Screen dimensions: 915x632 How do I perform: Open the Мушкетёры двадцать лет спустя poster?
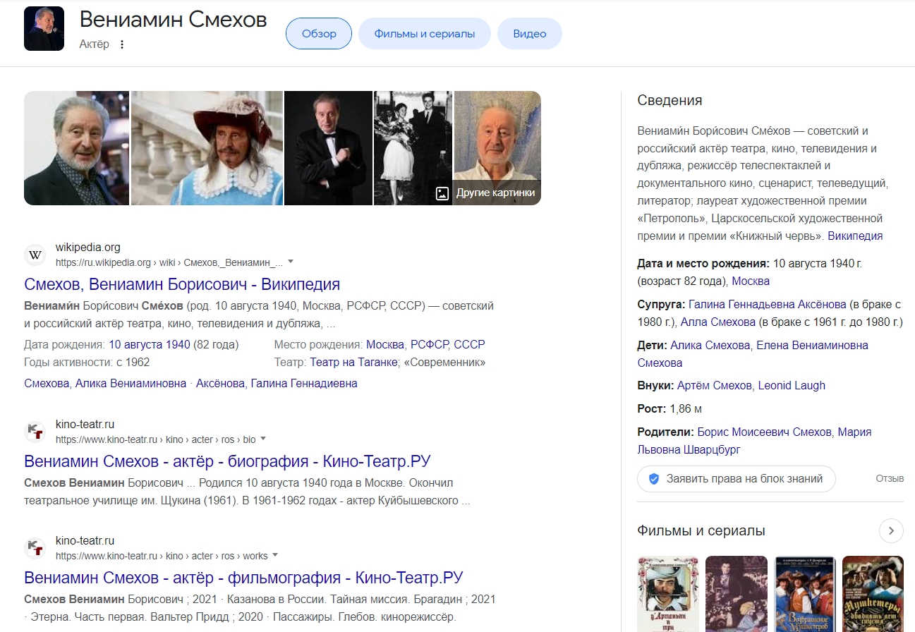click(873, 594)
